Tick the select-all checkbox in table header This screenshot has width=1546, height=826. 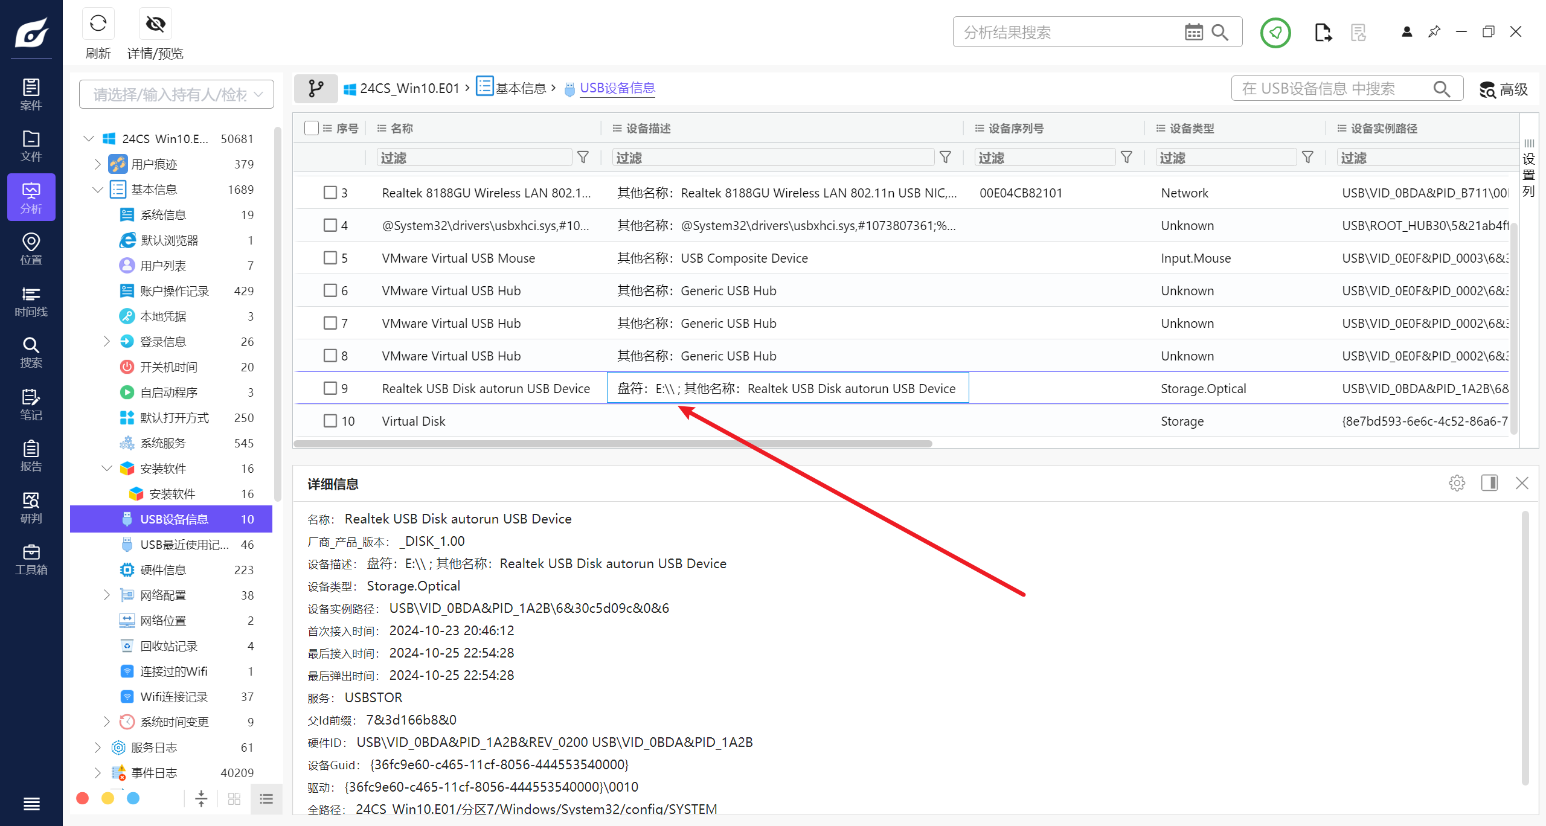[x=312, y=128]
